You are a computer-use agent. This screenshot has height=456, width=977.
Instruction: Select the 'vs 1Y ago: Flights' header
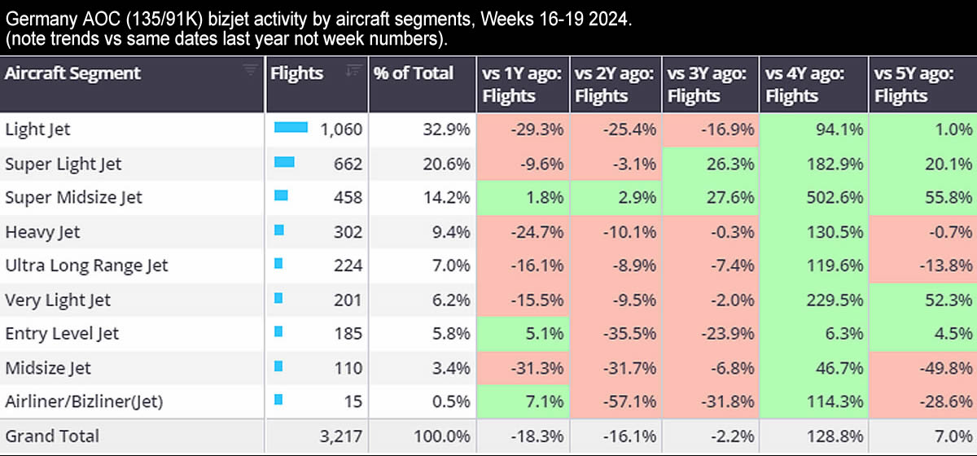(522, 84)
